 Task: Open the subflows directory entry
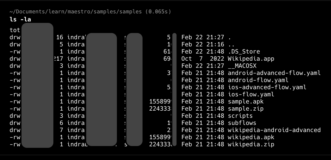[242, 123]
